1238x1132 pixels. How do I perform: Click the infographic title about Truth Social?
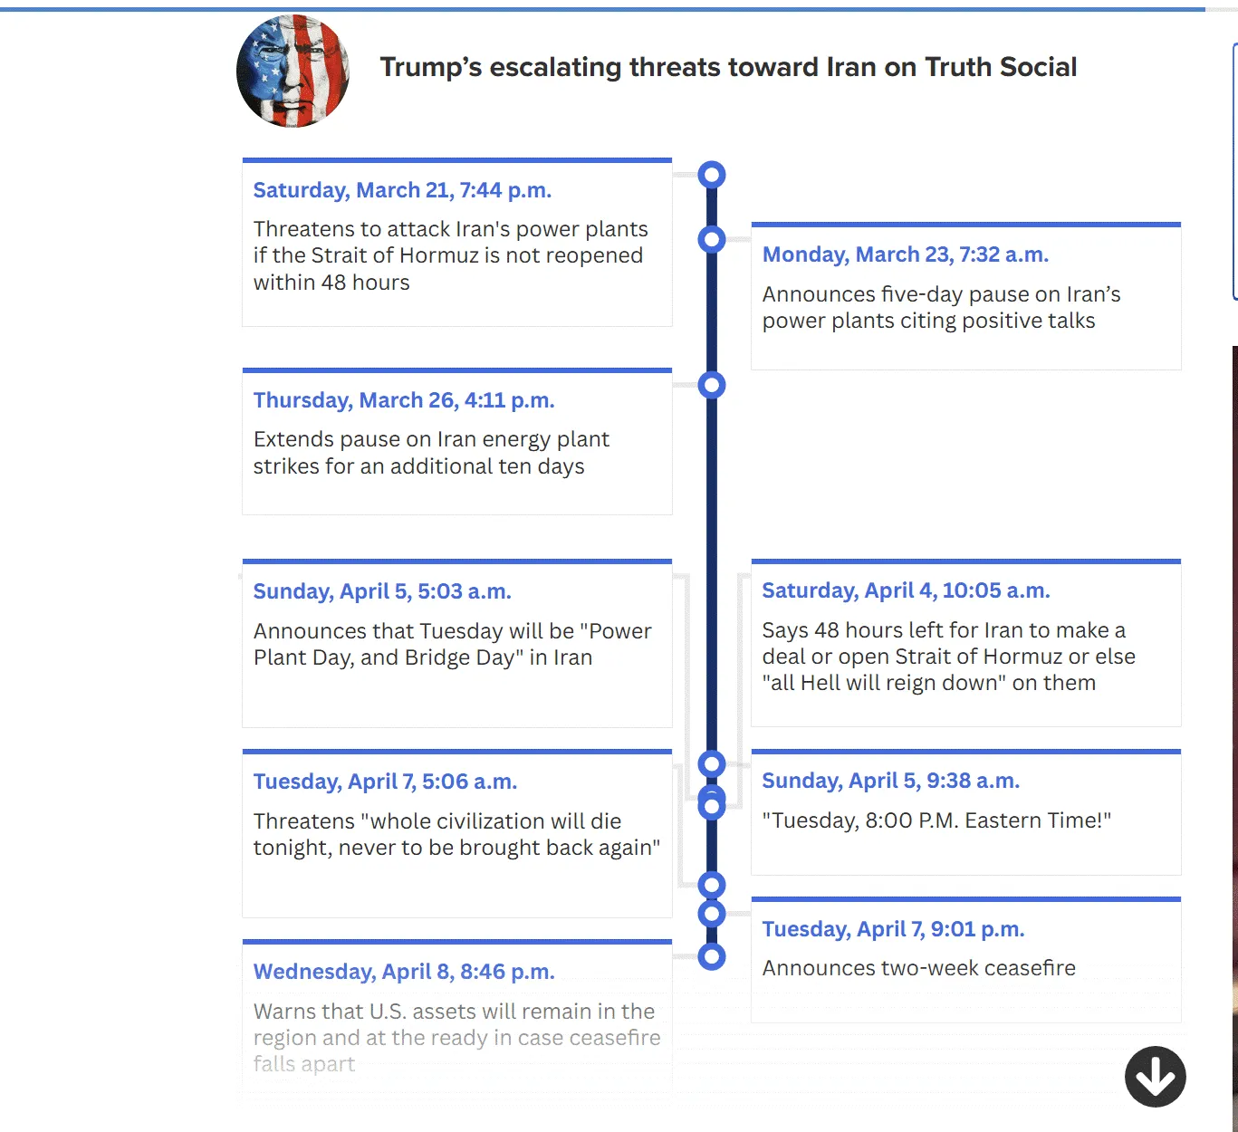728,67
